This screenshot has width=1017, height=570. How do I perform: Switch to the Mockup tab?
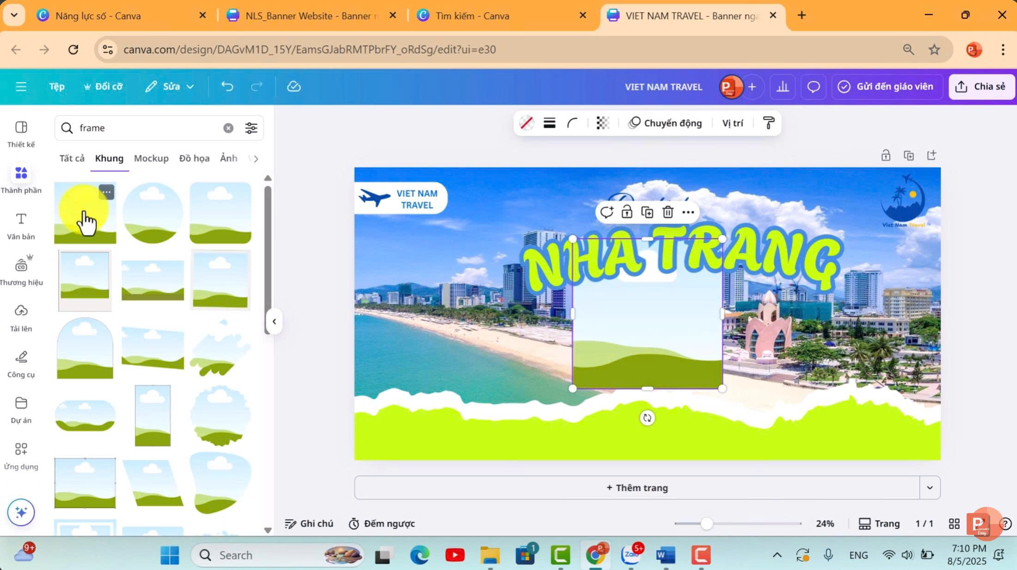click(x=151, y=158)
